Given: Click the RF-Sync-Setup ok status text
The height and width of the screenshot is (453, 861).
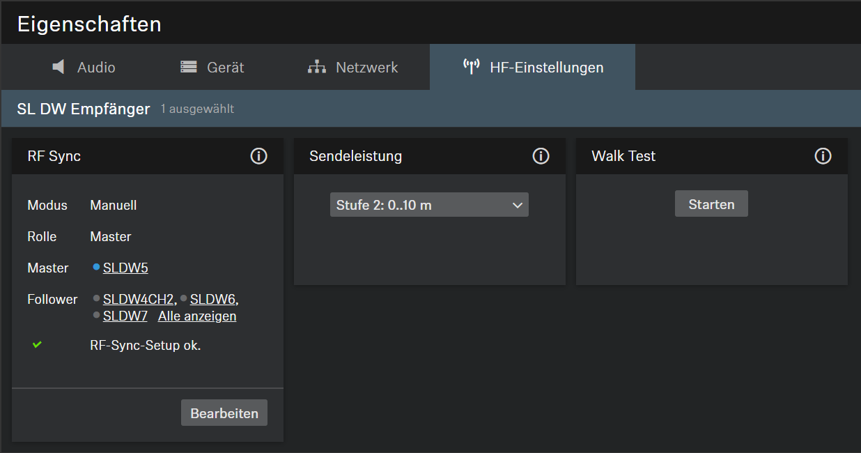Looking at the screenshot, I should pos(146,345).
